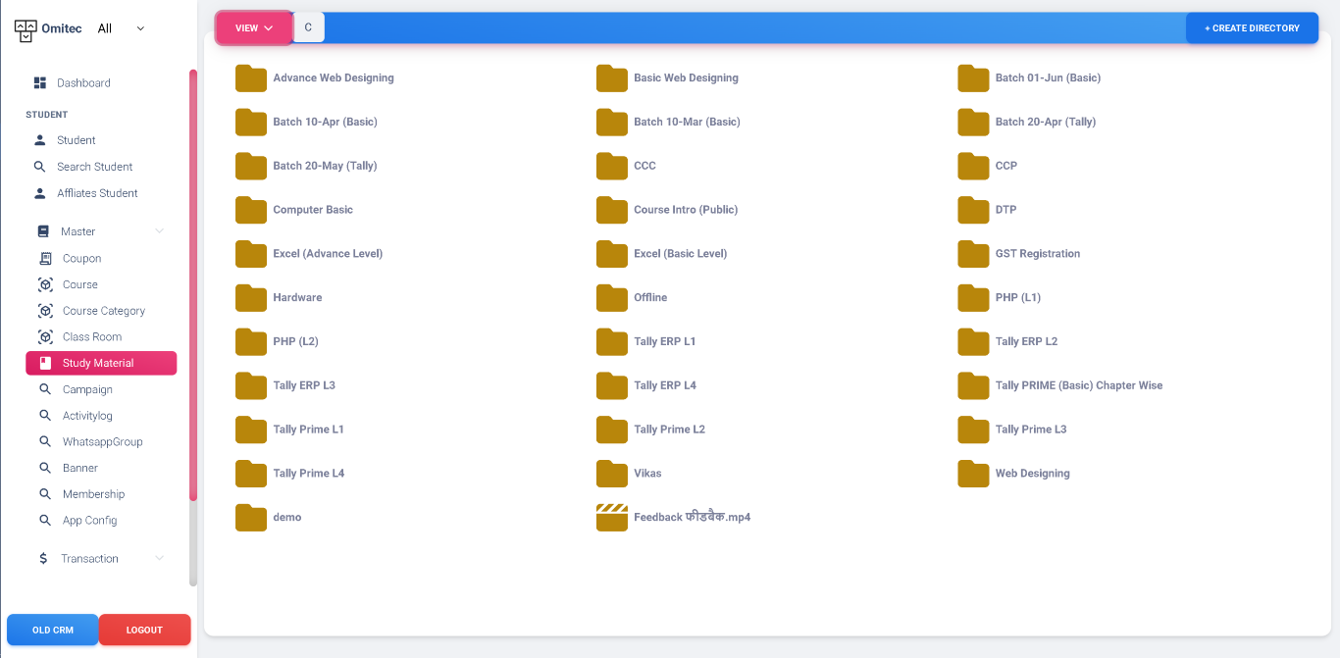Screen dimensions: 1340x658
Task: Collapse the Master menu chevron
Action: pyautogui.click(x=160, y=231)
